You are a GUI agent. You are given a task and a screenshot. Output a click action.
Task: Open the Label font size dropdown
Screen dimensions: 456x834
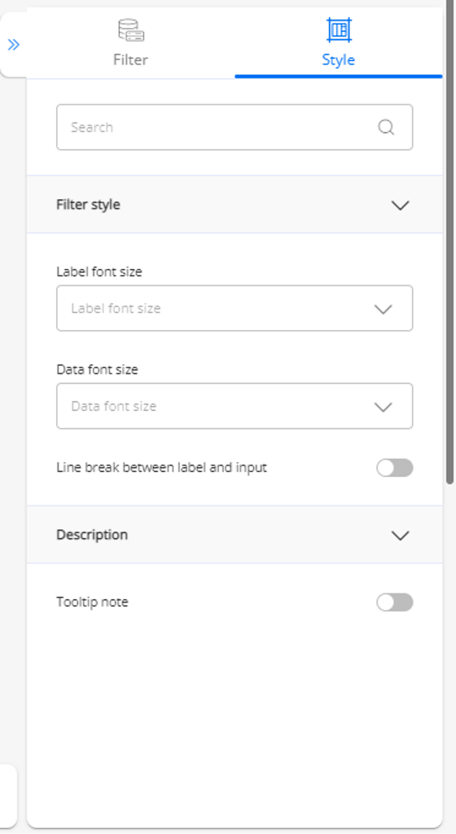(235, 308)
